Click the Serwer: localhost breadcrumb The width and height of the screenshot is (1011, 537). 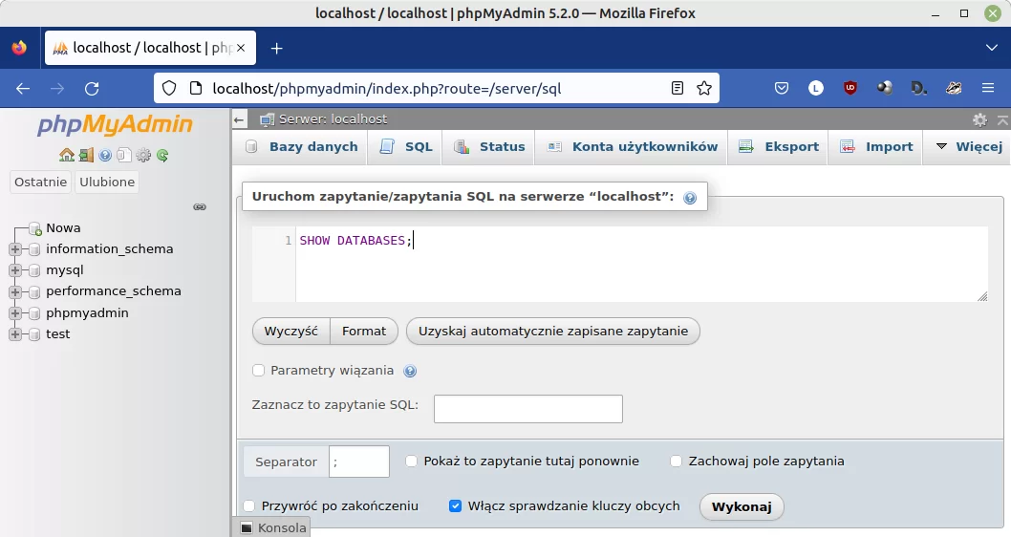(x=333, y=119)
